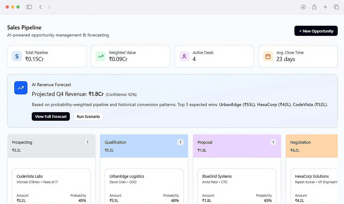
Task: Click the trending icon on Weighted Value card
Action: click(101, 56)
